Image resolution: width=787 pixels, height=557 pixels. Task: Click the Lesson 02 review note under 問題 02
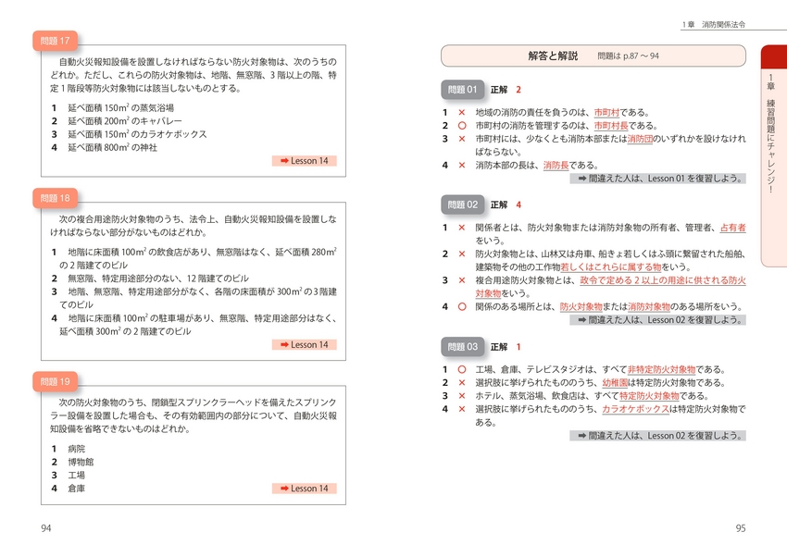(657, 320)
